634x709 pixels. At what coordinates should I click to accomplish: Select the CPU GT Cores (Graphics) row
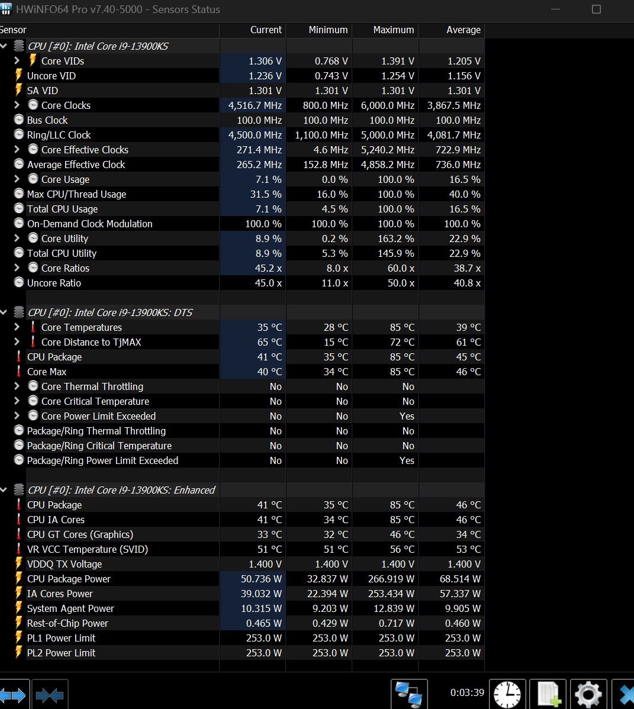coord(242,534)
